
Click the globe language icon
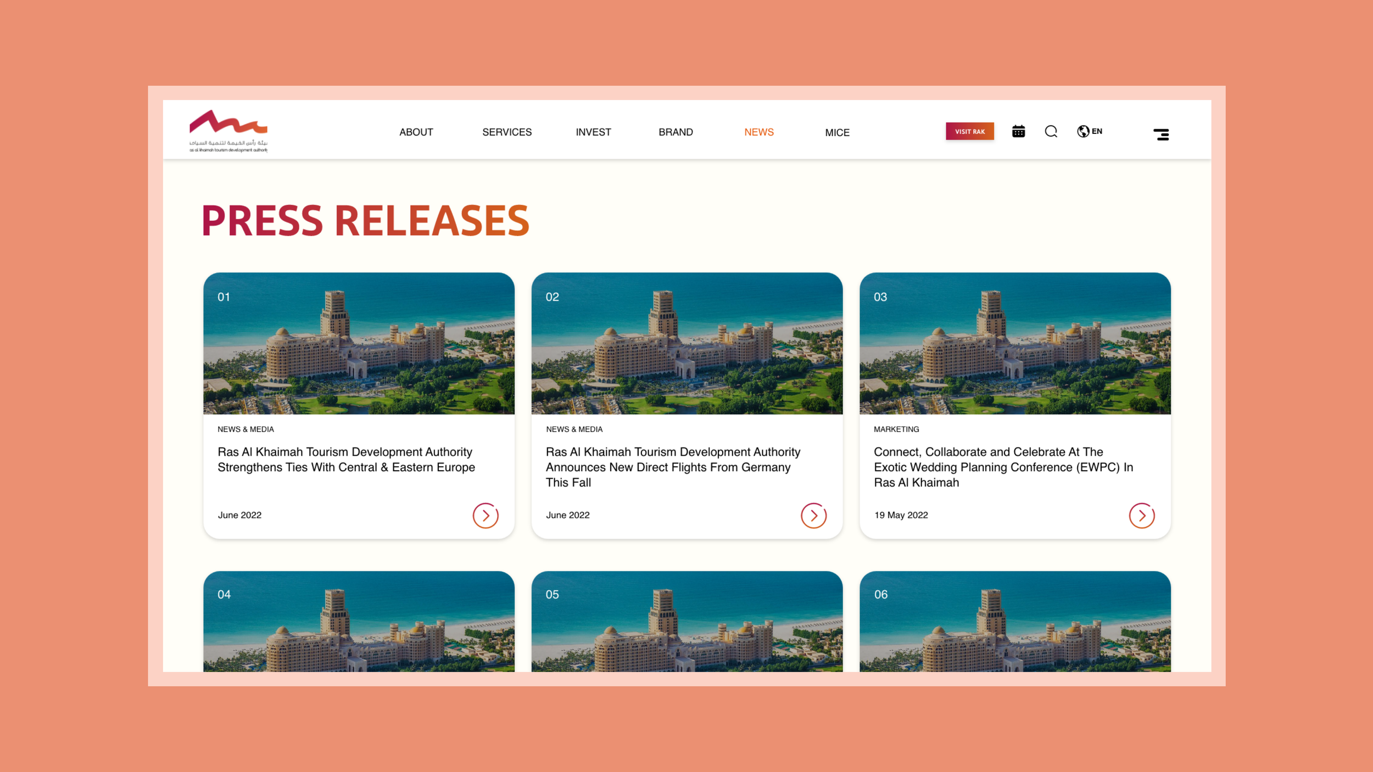[1082, 131]
